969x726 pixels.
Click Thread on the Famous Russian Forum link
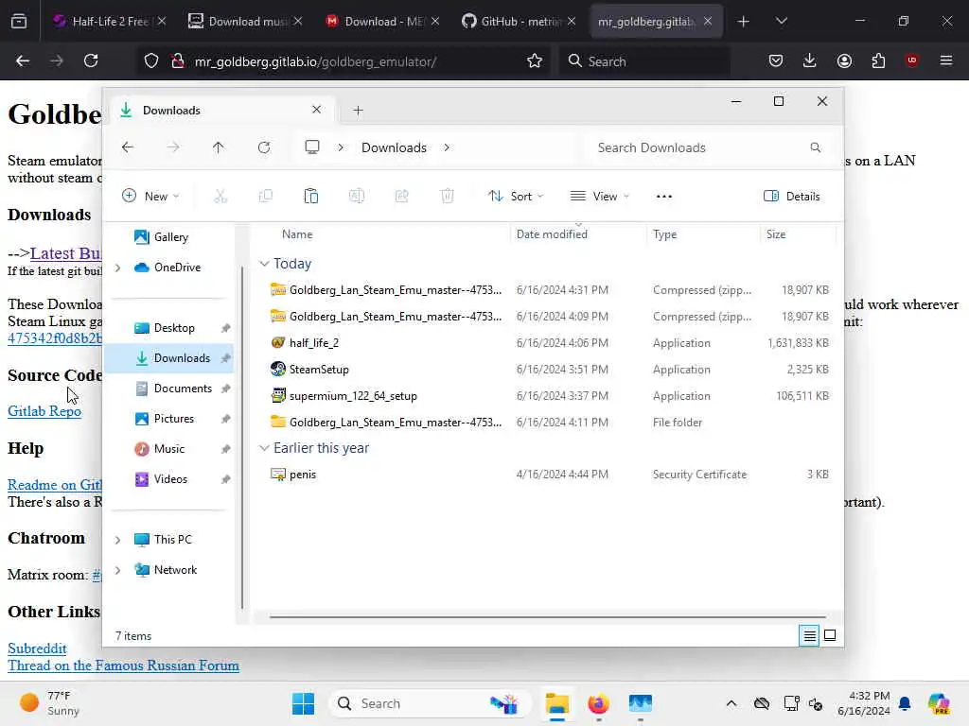[124, 665]
